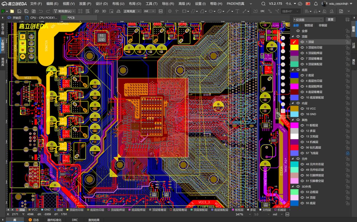The width and height of the screenshot is (357, 222).
Task: Toggle eye for 56 钻孔图层
Action: [302, 148]
